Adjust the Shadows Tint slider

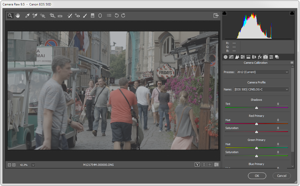[257, 108]
